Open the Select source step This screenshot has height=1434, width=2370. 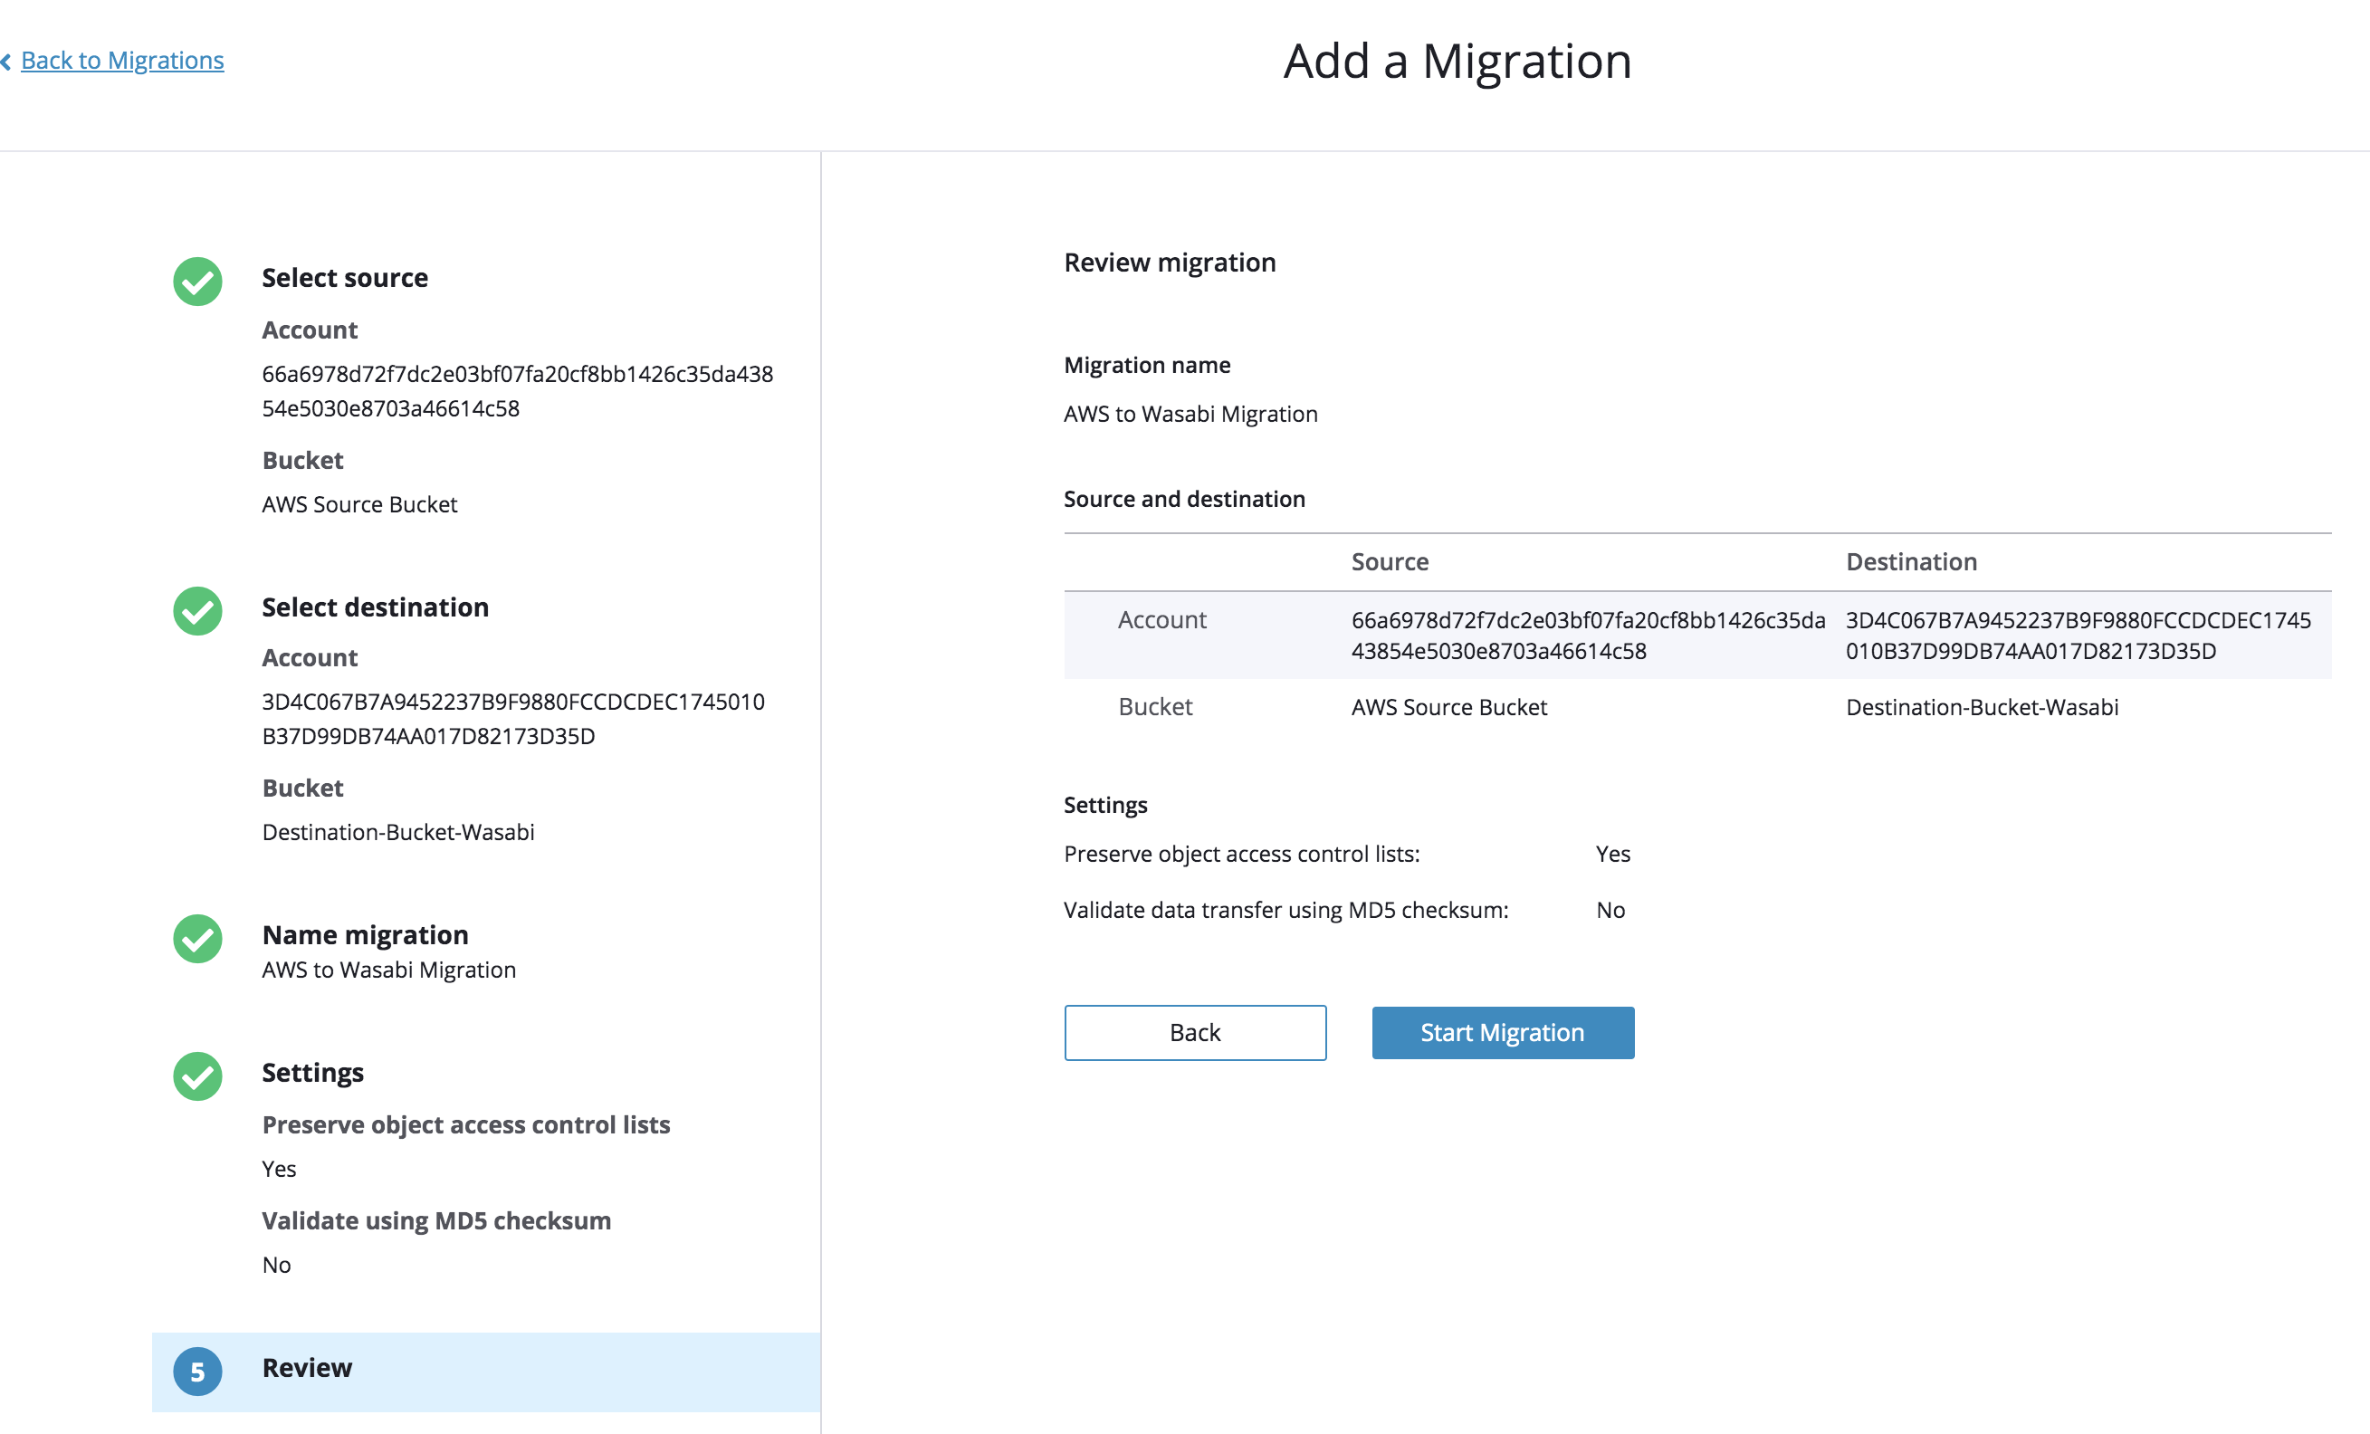click(344, 278)
